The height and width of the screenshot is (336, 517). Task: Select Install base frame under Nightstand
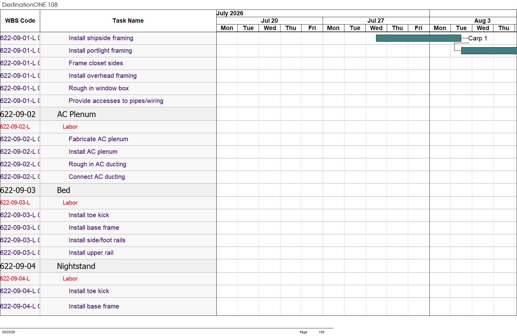point(94,306)
